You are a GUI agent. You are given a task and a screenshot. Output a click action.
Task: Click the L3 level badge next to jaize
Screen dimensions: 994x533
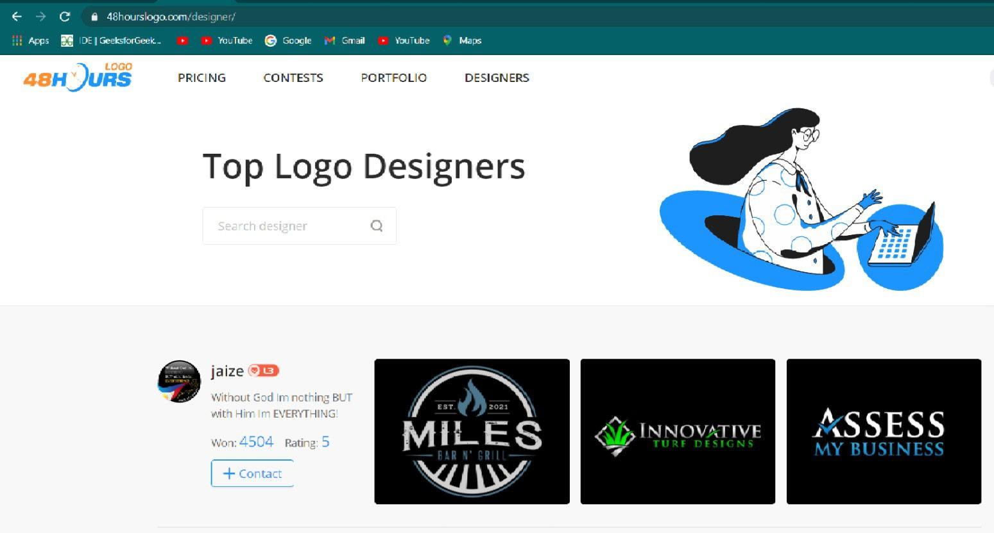(264, 370)
